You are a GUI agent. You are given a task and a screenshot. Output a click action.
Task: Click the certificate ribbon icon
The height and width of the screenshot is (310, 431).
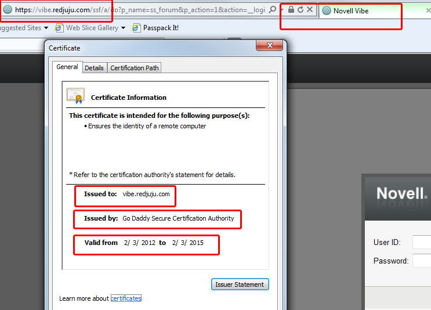tap(75, 96)
